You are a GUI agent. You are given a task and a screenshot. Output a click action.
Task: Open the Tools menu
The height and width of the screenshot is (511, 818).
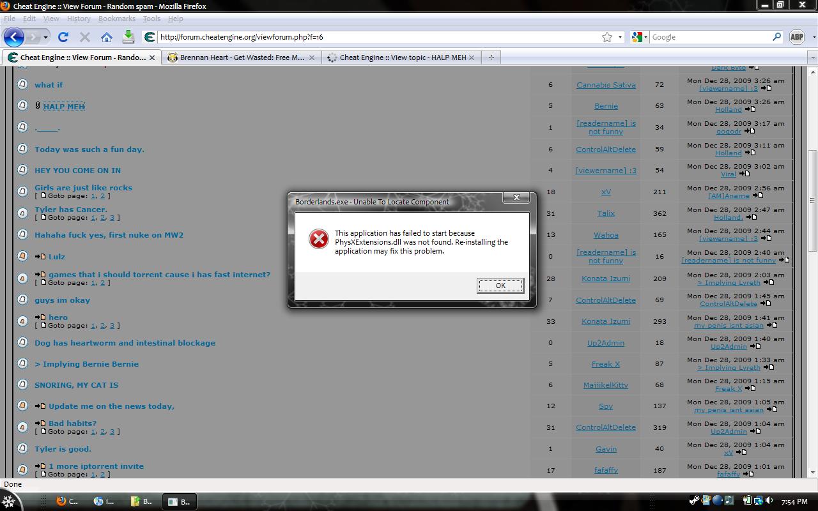[x=151, y=19]
